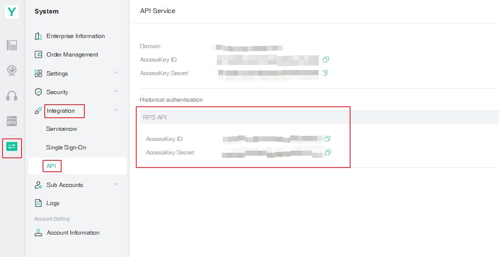Open the RPS section icon
Screen dimensions: 499x257
click(12, 122)
